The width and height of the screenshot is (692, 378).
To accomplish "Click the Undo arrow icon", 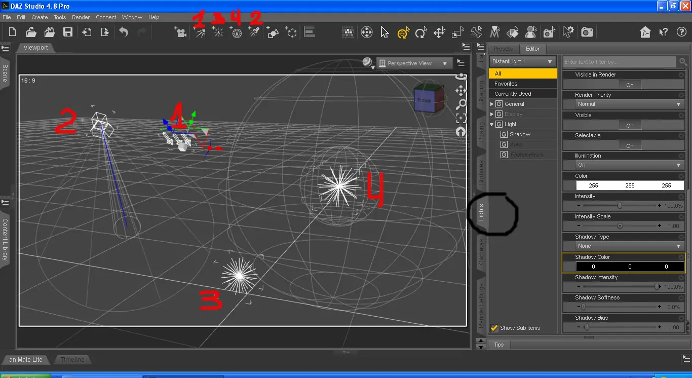I will 124,32.
